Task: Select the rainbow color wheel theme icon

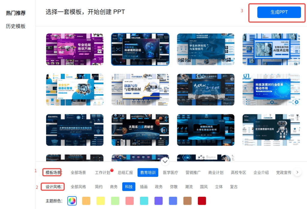Action: [72, 201]
